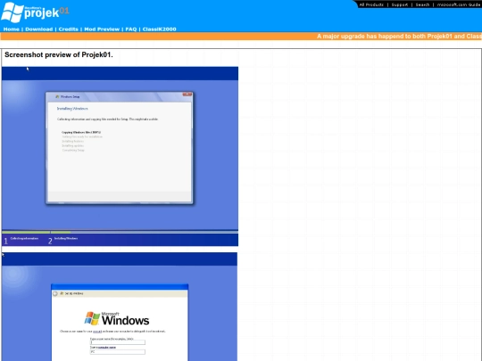Image resolution: width=482 pixels, height=361 pixels.
Task: Open the Installing Windows setup screenshot
Action: tap(120, 156)
